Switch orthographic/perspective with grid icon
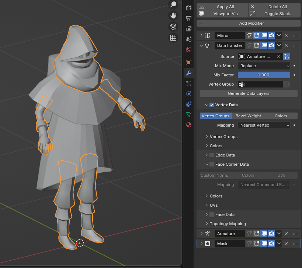302x268 pixels. pyautogui.click(x=173, y=38)
